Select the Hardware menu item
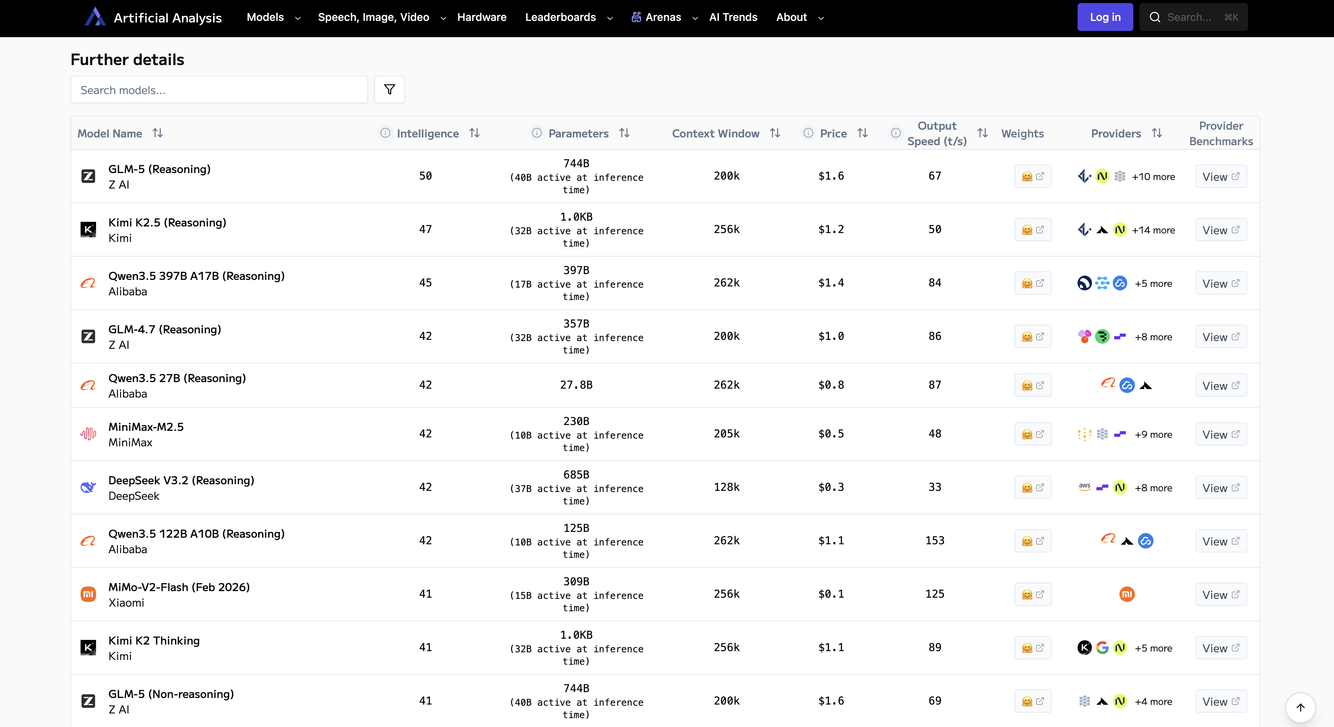 (x=482, y=17)
